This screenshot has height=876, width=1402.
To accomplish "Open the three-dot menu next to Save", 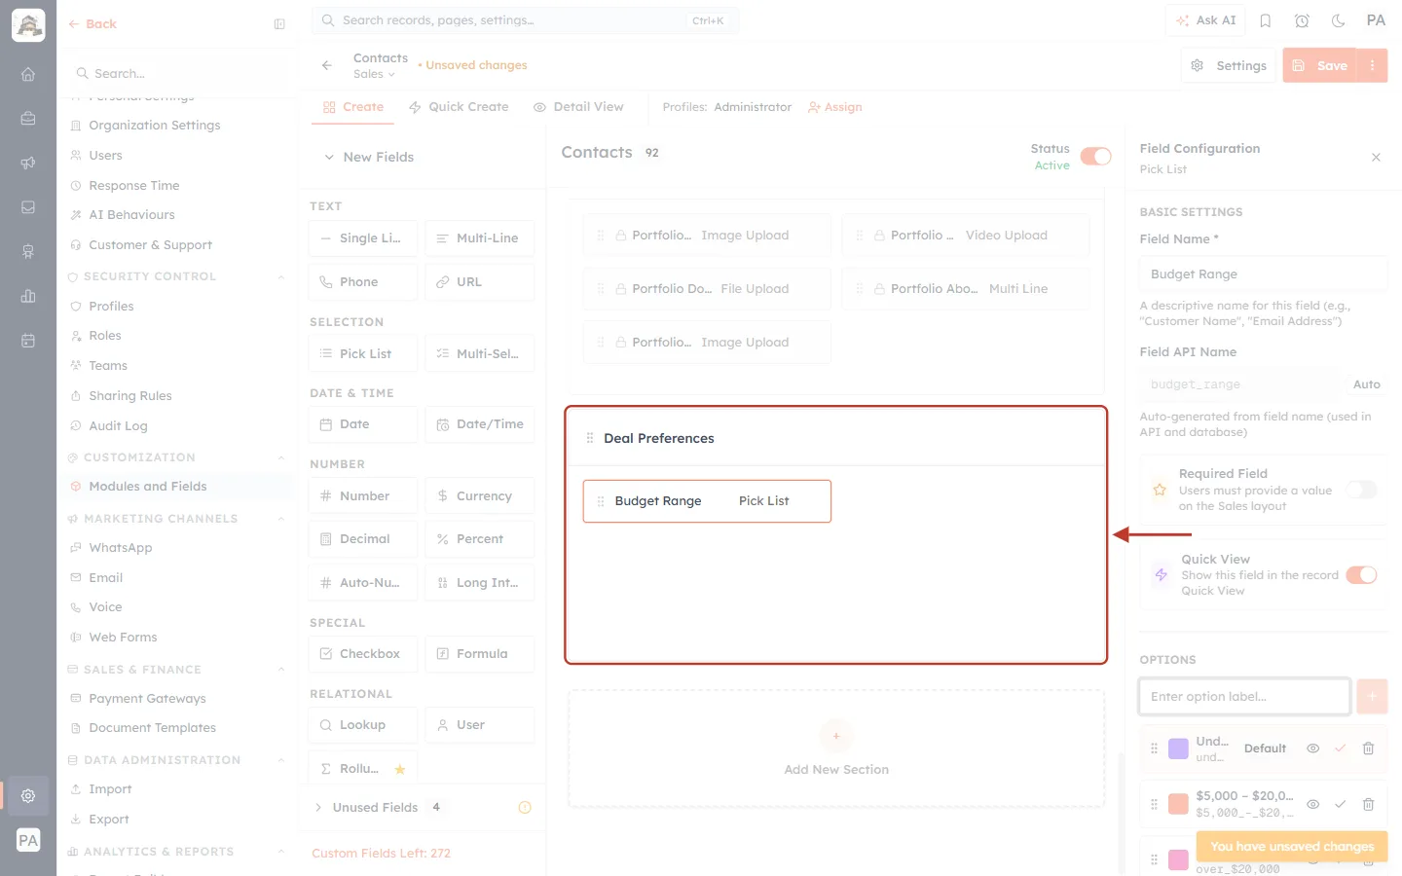I will pyautogui.click(x=1373, y=65).
